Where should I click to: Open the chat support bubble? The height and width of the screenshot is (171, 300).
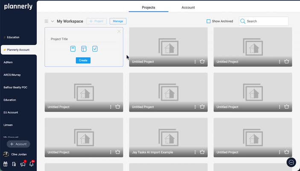[x=291, y=162]
